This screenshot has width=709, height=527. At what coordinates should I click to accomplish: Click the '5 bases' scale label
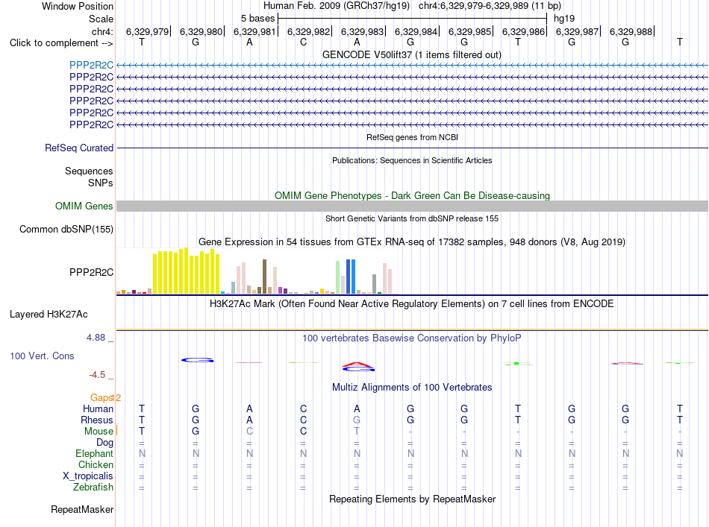point(257,19)
